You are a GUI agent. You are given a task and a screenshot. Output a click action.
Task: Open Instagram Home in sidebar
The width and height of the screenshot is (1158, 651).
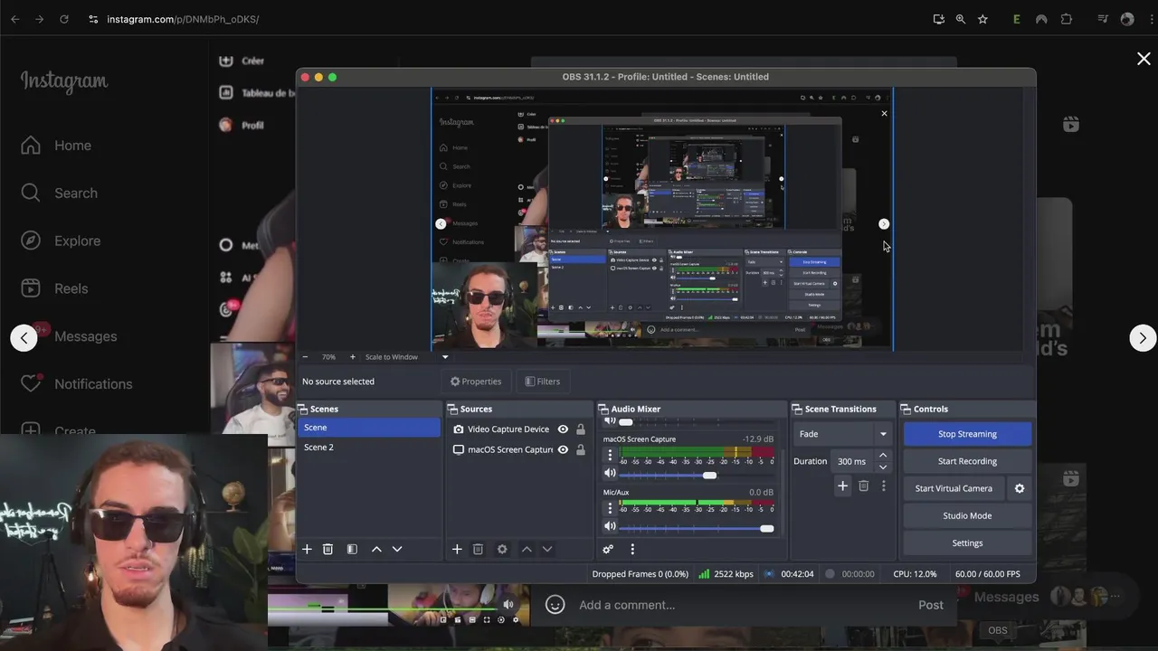pyautogui.click(x=56, y=146)
